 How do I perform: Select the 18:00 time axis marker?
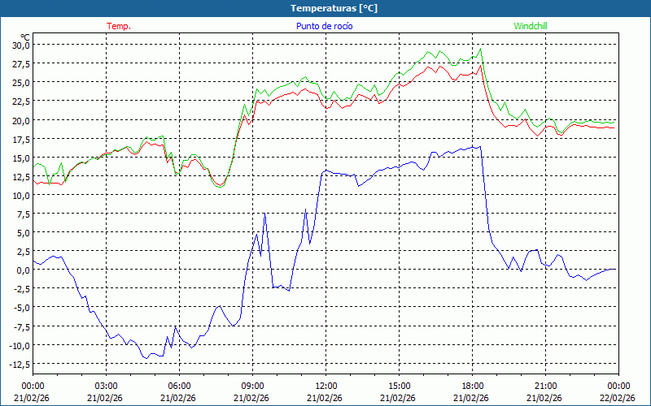coord(472,386)
